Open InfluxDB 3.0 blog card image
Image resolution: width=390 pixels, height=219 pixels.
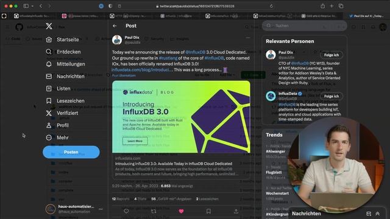click(181, 117)
